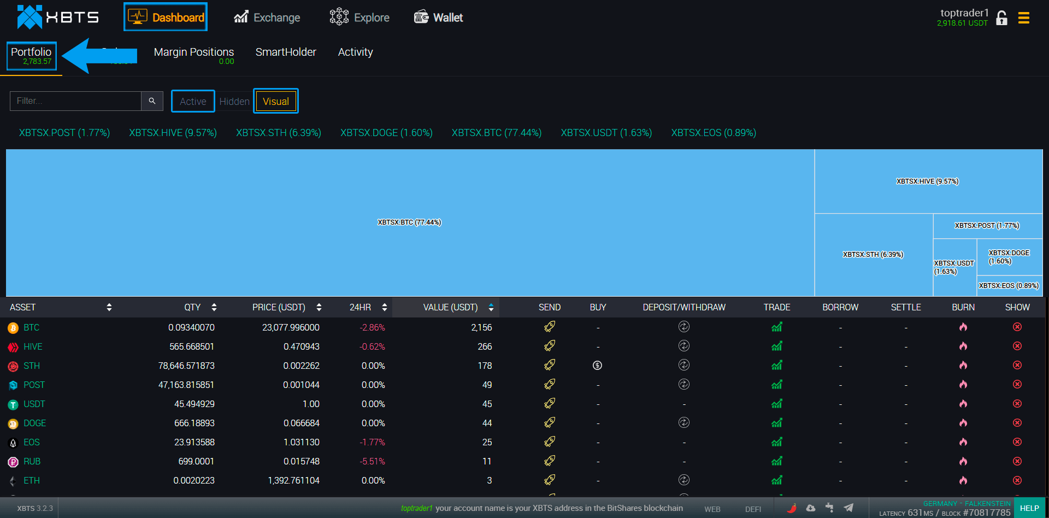The image size is (1049, 518).
Task: Open the trade chart icon for USDT
Action: click(x=777, y=403)
